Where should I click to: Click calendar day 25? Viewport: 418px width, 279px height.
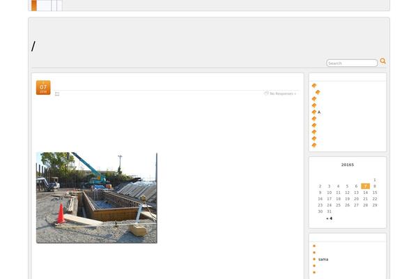[339, 205]
